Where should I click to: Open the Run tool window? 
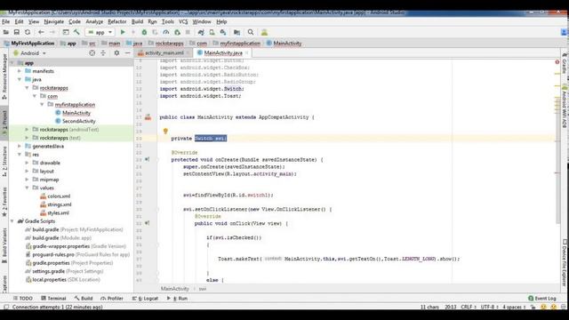[177, 299]
